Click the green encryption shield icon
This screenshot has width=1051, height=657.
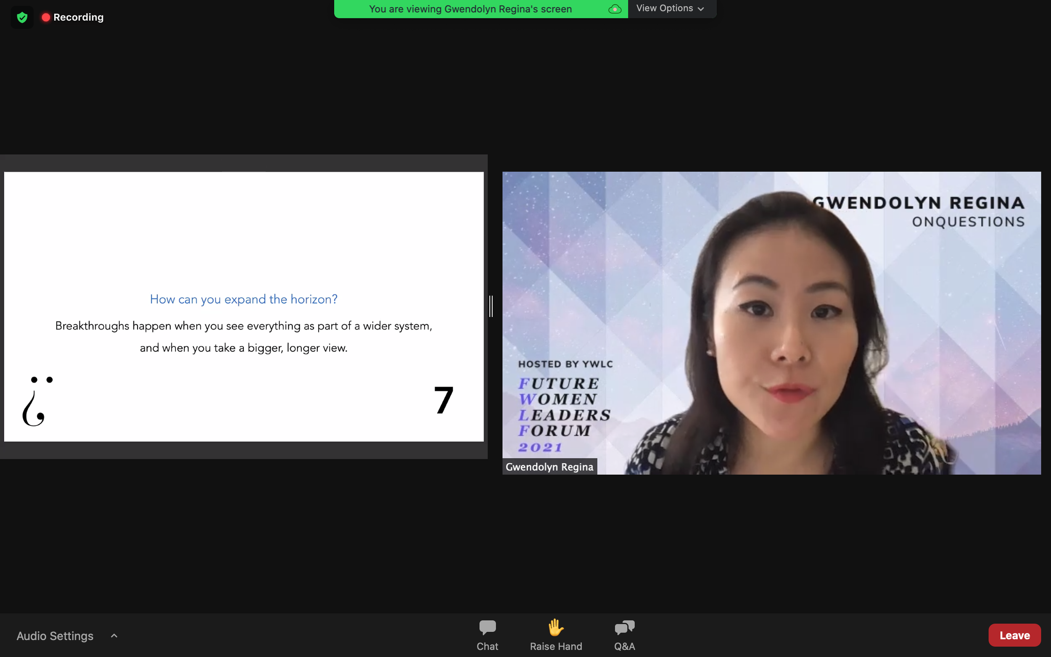pyautogui.click(x=22, y=17)
